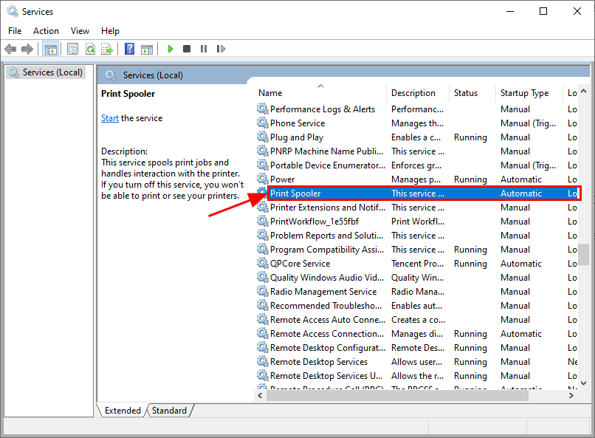This screenshot has height=438, width=595.
Task: Restart the service using the Restart icon
Action: 221,49
